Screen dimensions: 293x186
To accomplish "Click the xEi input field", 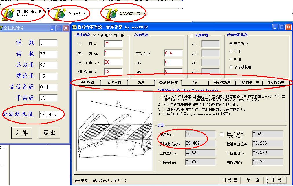I will click(x=173, y=71).
